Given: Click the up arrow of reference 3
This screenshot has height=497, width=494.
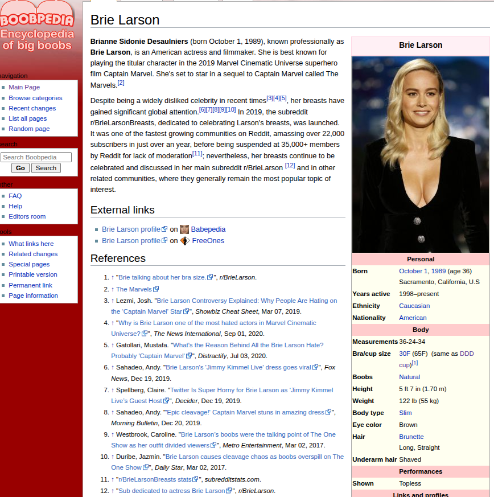Looking at the screenshot, I should 113,301.
